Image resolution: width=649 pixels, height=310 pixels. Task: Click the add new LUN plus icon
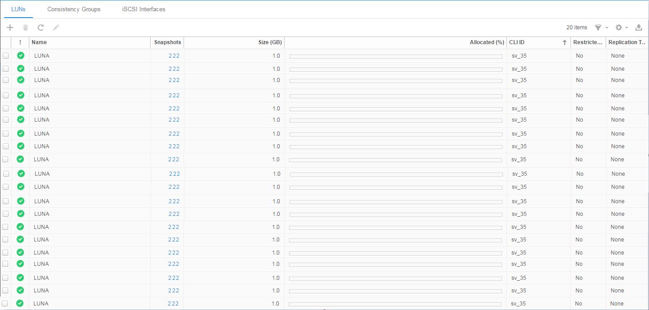[9, 27]
